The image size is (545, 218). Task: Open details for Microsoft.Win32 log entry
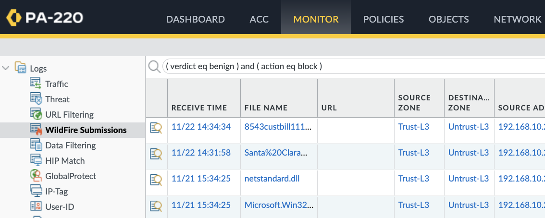pyautogui.click(x=156, y=206)
